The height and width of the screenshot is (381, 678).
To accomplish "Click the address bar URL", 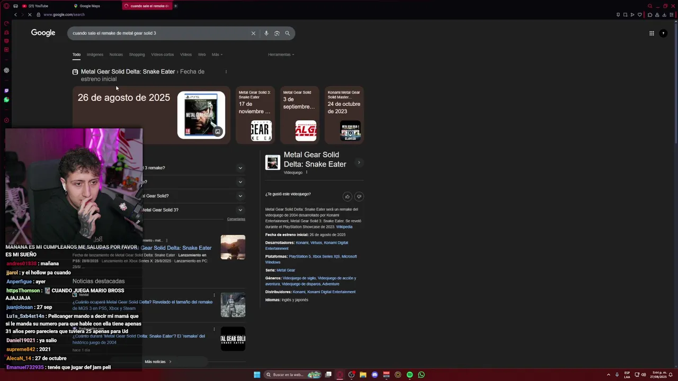I will point(64,15).
